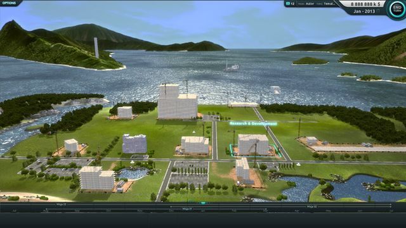This screenshot has height=228, width=406.
Task: Click the small calendar icon beside Jan - 2013
Action: [x=378, y=11]
